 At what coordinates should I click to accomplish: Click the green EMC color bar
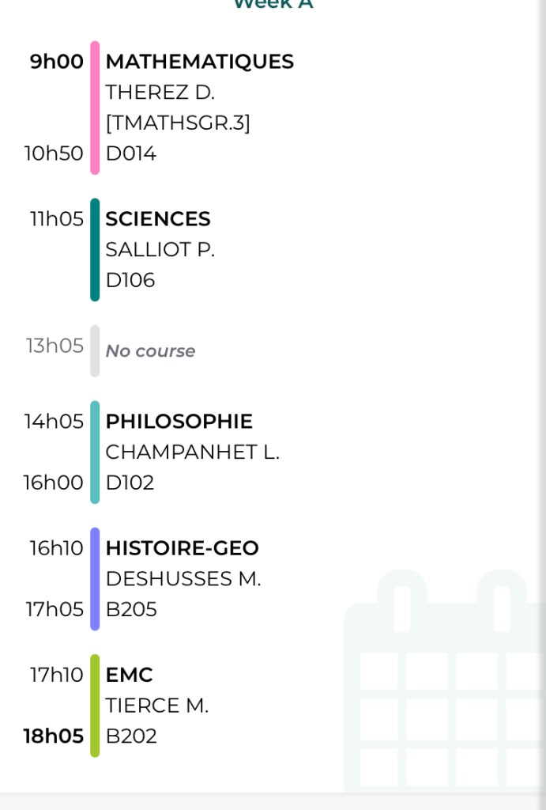pyautogui.click(x=95, y=706)
